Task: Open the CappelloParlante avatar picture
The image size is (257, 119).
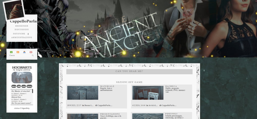Action: (x=14, y=10)
